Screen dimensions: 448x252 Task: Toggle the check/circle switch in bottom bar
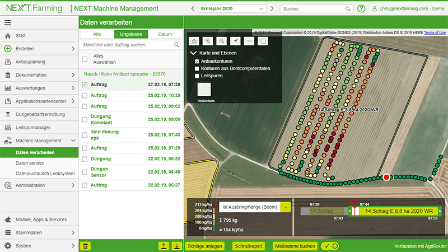331,246
